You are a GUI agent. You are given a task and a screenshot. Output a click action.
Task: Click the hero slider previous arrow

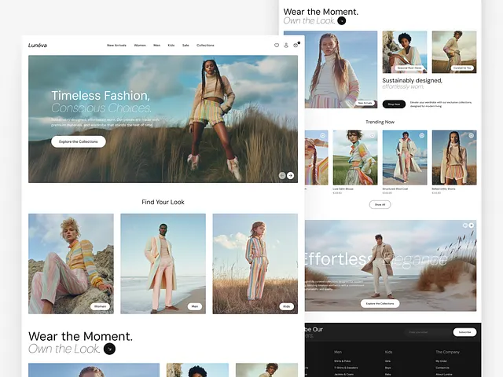[282, 176]
